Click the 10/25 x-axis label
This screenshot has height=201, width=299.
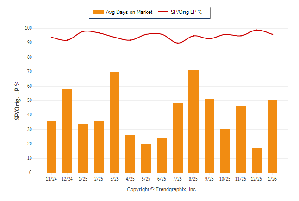click(x=225, y=178)
